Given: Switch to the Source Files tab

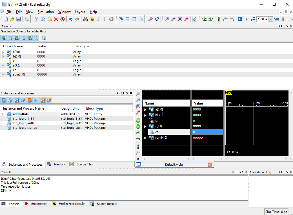Looking at the screenshot, I should 81,164.
